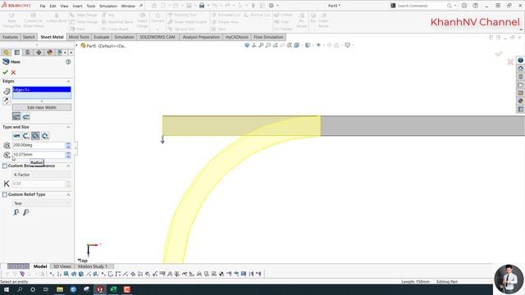Open Design Library task pane icon
This screenshot has width=525, height=295.
(521, 76)
